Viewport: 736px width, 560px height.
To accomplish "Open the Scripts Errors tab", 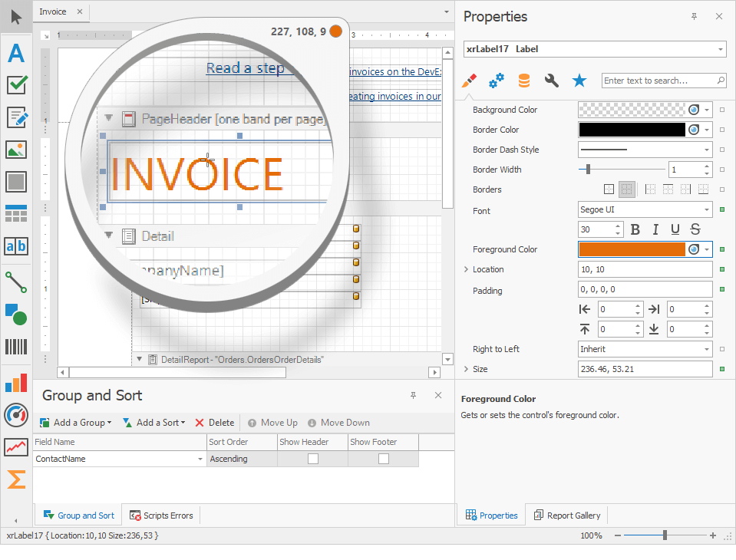I will coord(162,516).
